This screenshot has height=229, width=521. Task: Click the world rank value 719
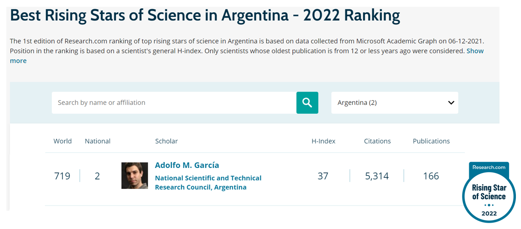coord(62,176)
